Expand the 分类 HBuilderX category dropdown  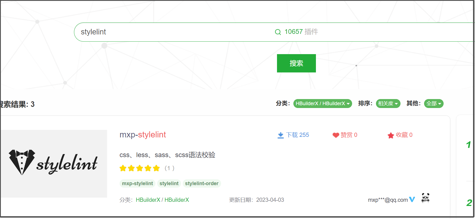pyautogui.click(x=323, y=104)
